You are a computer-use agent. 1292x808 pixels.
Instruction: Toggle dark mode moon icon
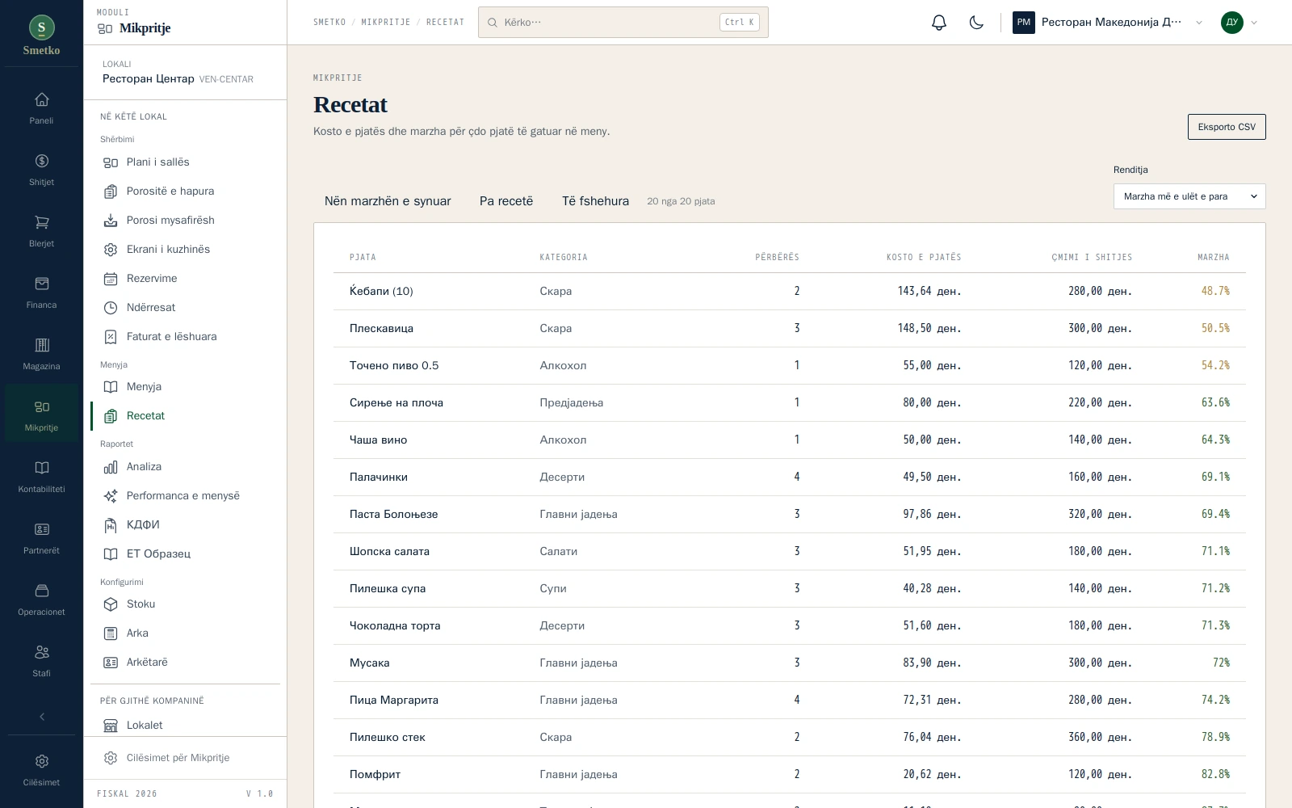pyautogui.click(x=976, y=23)
